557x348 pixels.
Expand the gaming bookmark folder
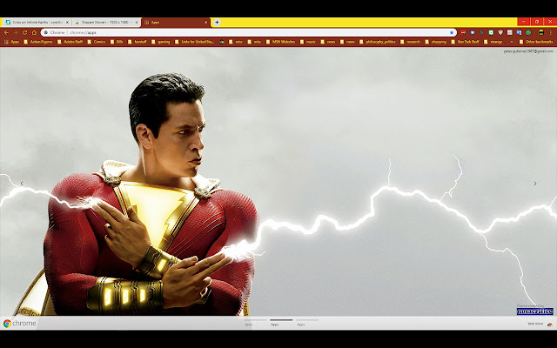pyautogui.click(x=161, y=42)
